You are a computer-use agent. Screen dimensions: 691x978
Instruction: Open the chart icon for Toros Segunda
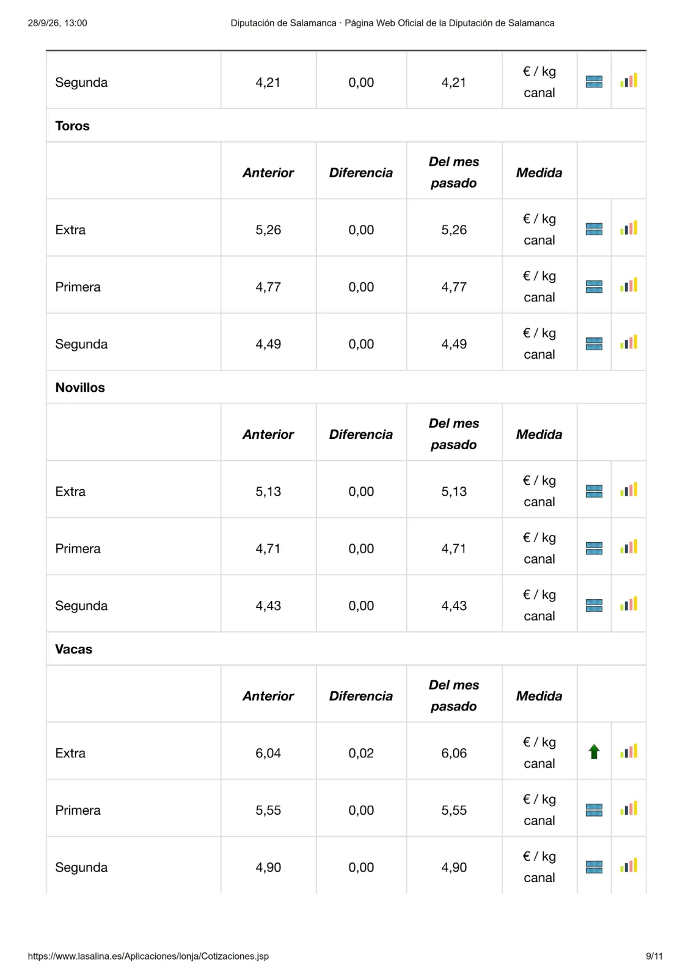(x=629, y=342)
